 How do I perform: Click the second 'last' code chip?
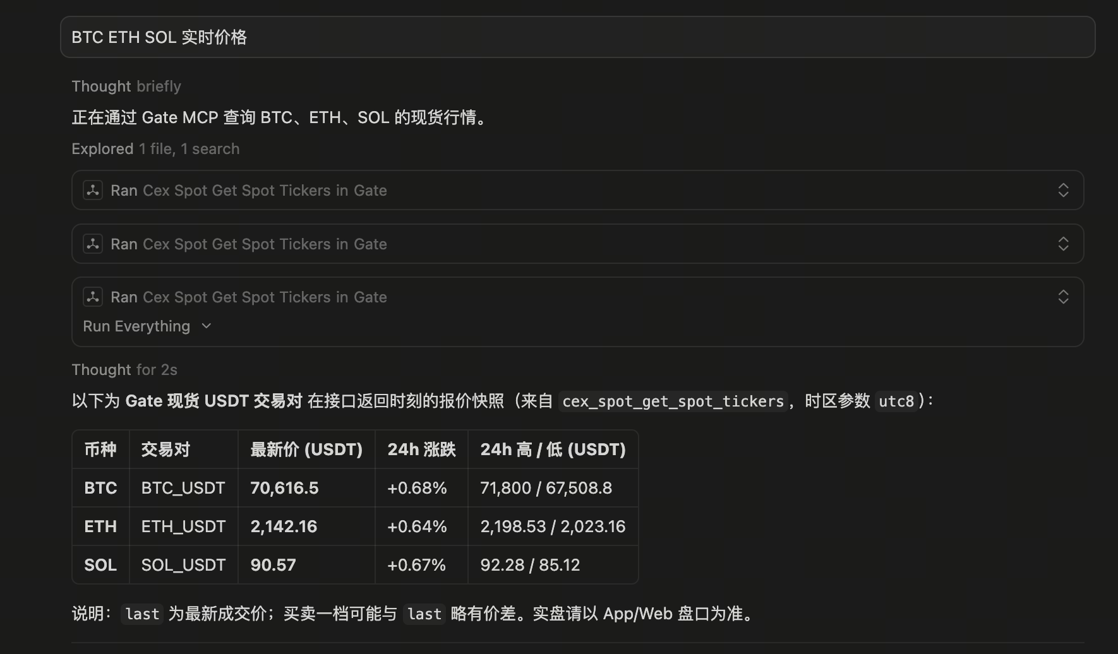coord(424,613)
